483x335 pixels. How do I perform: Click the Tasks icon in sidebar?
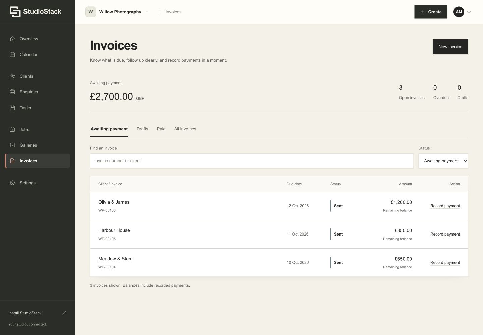click(x=12, y=108)
